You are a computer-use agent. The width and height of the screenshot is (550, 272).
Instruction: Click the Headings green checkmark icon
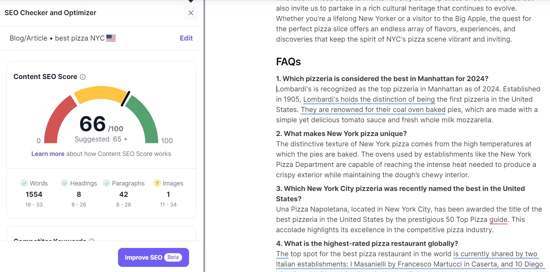65,183
